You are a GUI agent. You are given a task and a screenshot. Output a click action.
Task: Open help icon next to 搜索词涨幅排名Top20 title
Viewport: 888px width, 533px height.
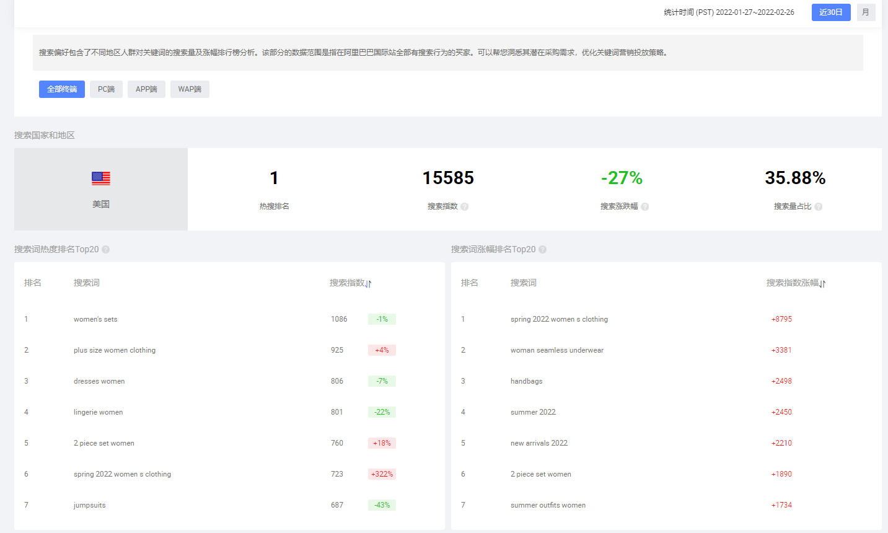tap(542, 249)
